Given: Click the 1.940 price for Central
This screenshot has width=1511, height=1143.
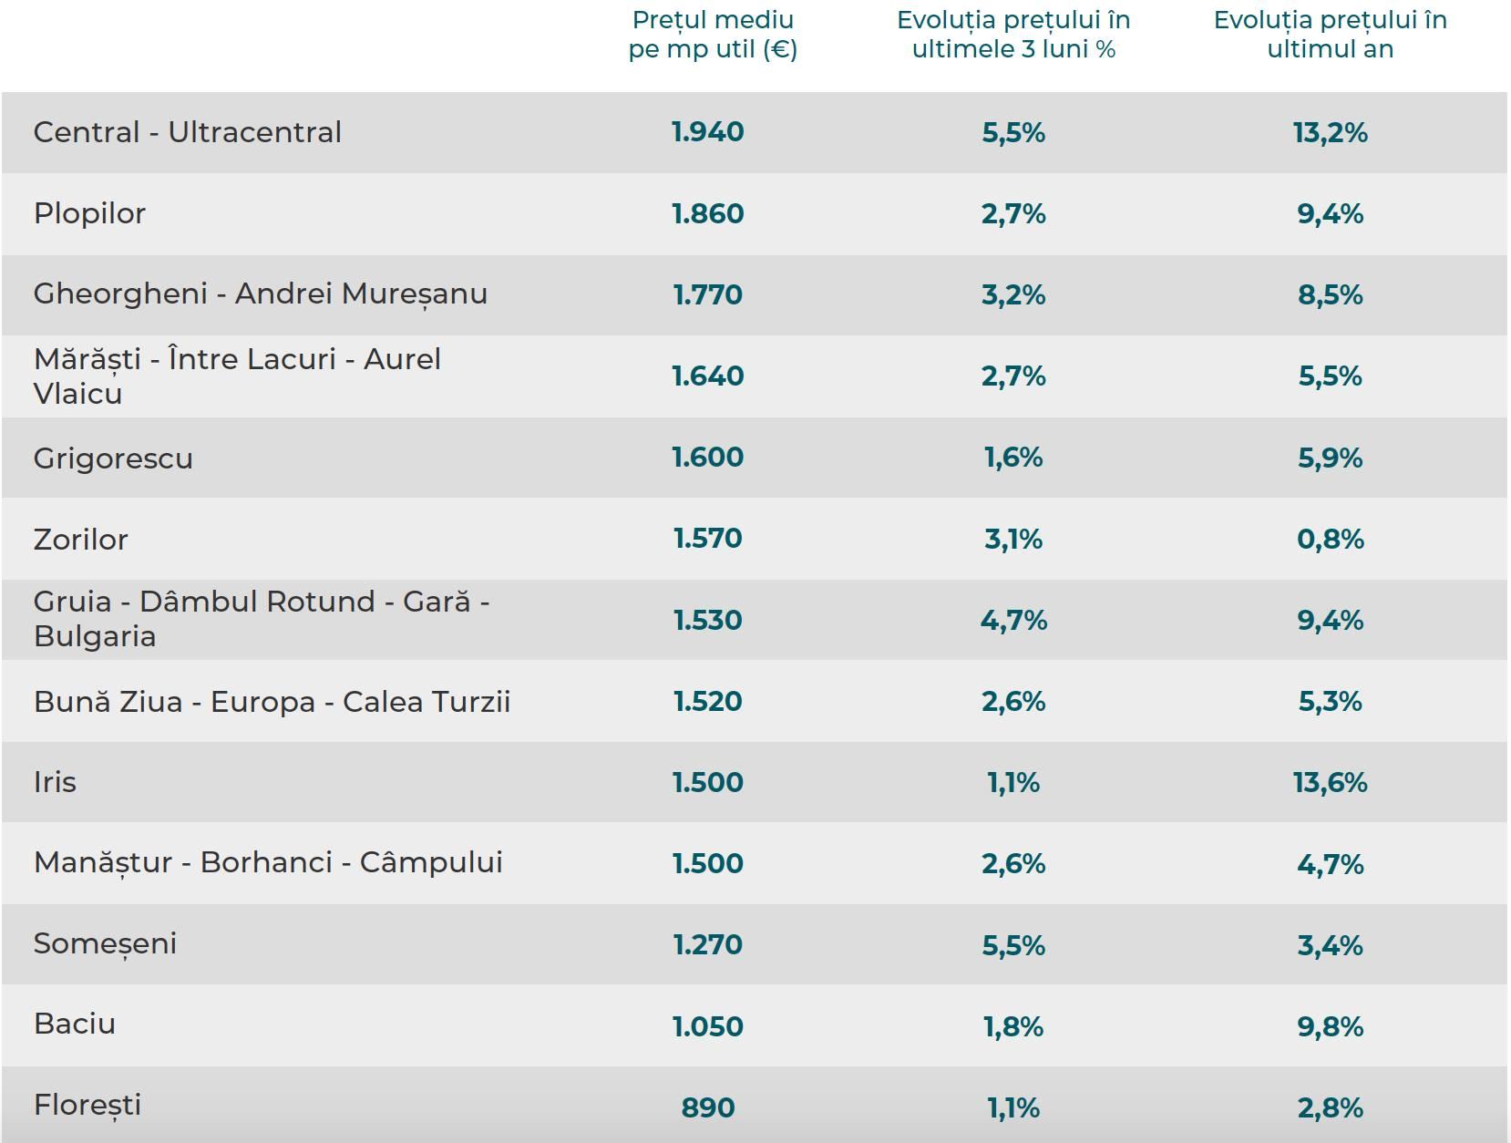Looking at the screenshot, I should pos(707,132).
